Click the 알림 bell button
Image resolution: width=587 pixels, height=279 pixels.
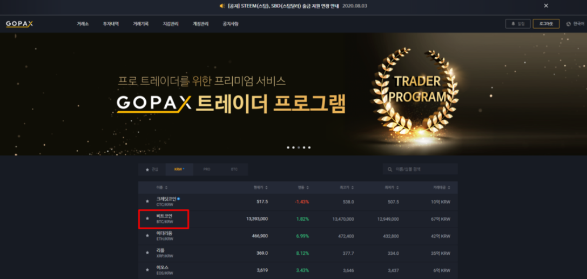pos(518,24)
